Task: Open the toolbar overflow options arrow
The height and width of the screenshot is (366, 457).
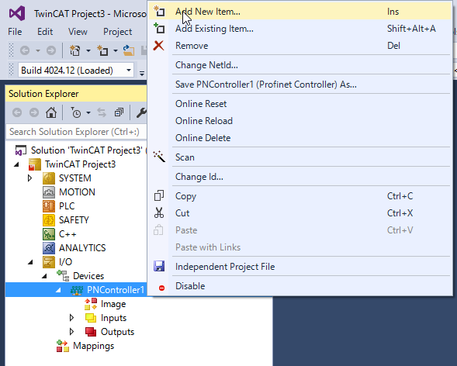Action: pos(142,73)
